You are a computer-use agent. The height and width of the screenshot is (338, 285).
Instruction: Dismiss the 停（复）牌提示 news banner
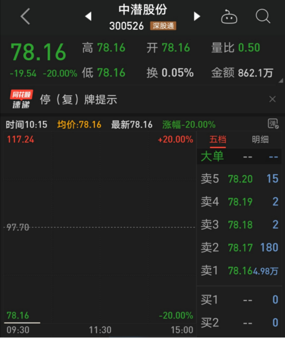click(273, 99)
